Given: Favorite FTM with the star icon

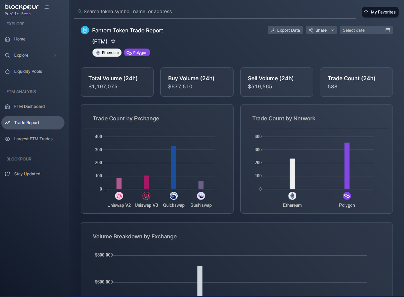Looking at the screenshot, I should click(x=113, y=41).
